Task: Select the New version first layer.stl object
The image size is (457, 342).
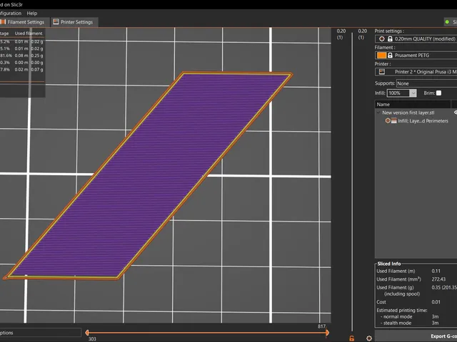Action: point(408,113)
